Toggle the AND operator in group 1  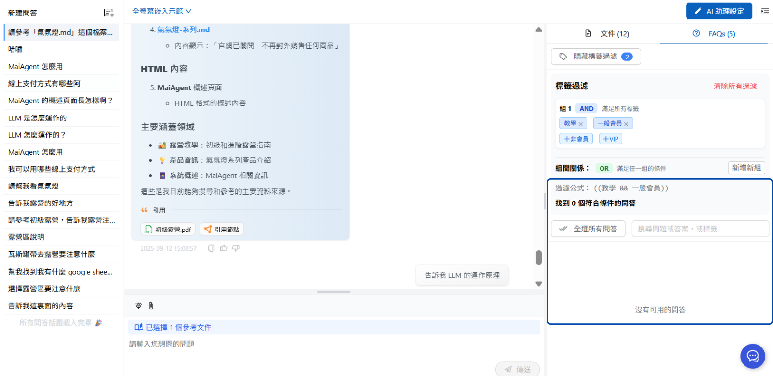586,109
